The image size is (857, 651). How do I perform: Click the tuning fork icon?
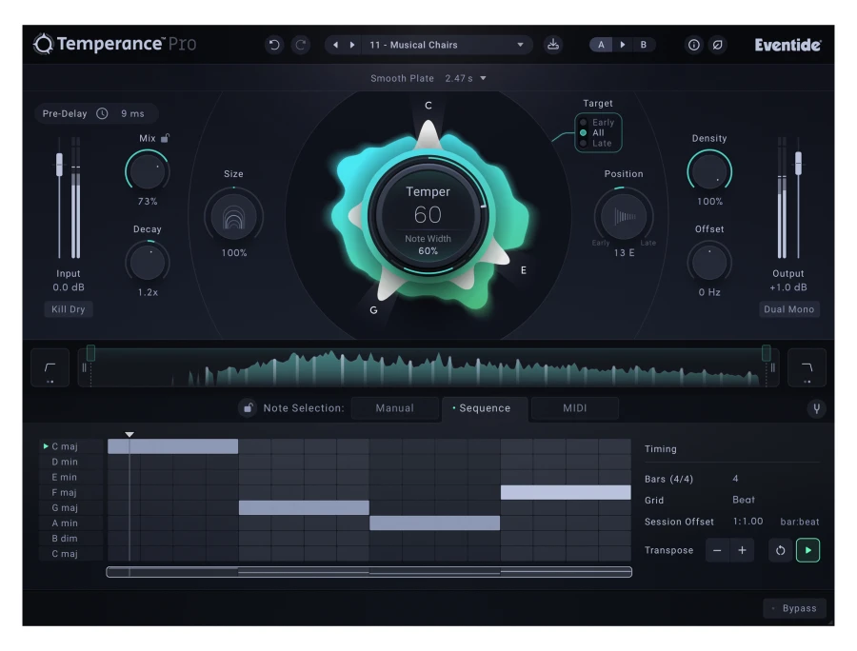coord(817,408)
